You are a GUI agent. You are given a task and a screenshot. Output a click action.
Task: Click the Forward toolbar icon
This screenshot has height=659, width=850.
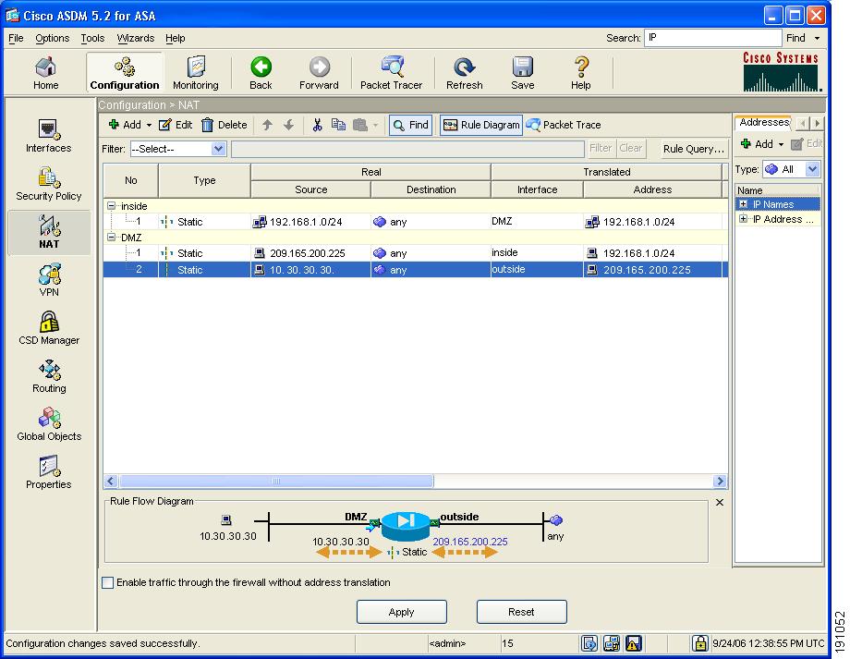[x=319, y=73]
